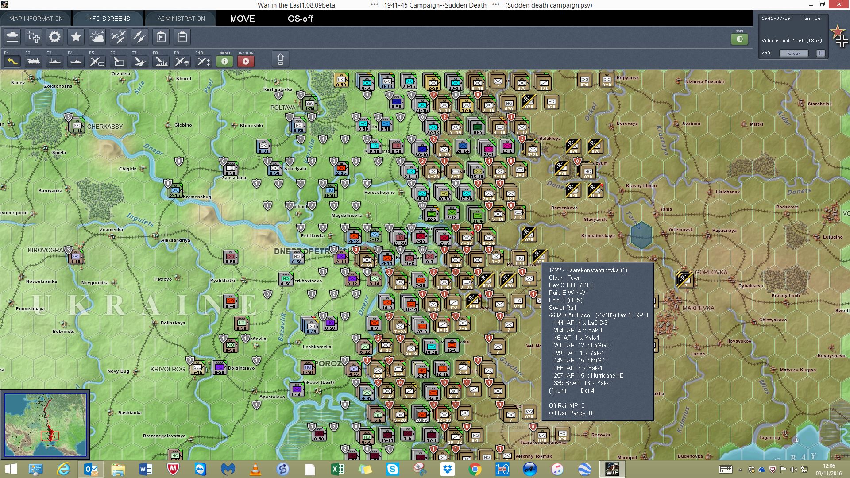Select F2 rail movement train icon

[34, 61]
